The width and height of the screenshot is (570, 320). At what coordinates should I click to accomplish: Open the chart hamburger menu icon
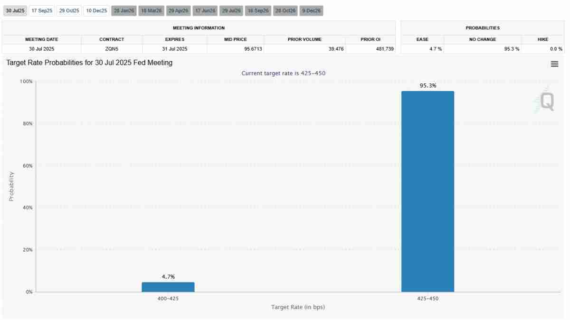[x=554, y=64]
